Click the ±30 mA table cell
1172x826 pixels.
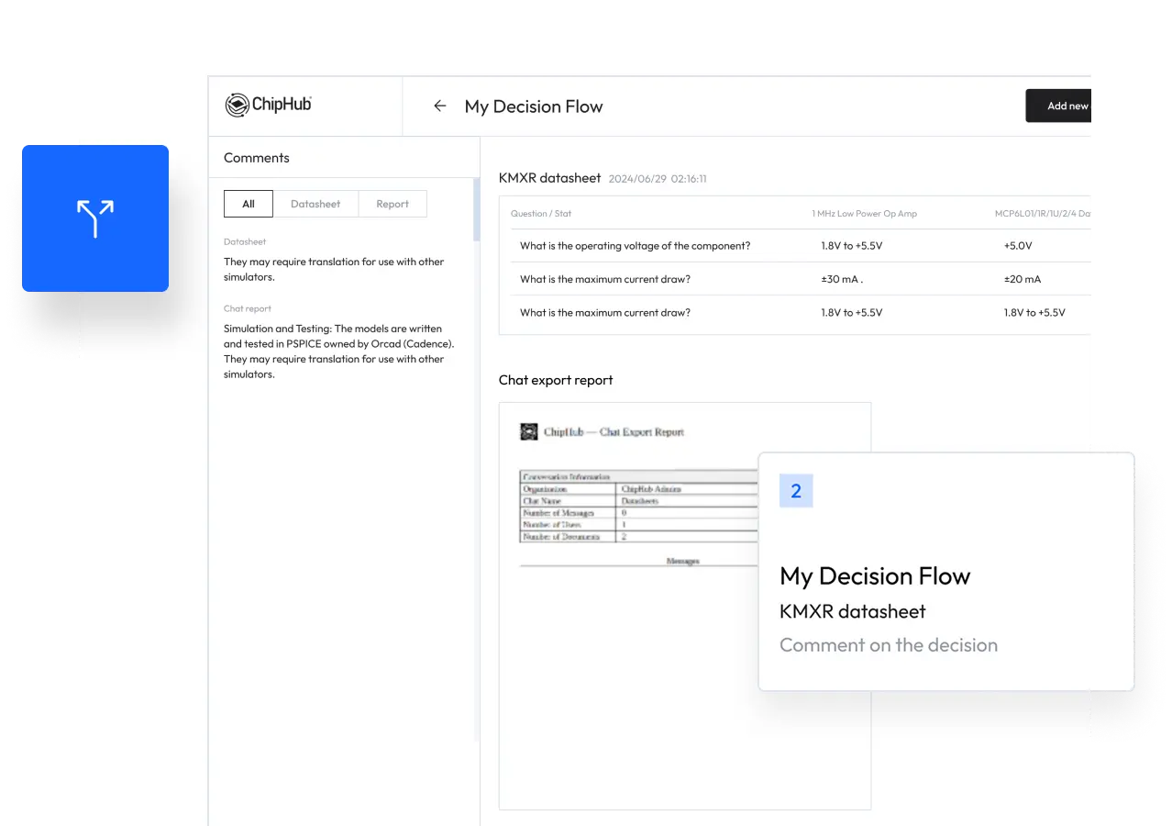click(842, 279)
